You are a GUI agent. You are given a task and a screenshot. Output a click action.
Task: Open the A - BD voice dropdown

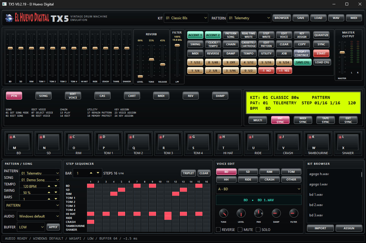pos(259,189)
